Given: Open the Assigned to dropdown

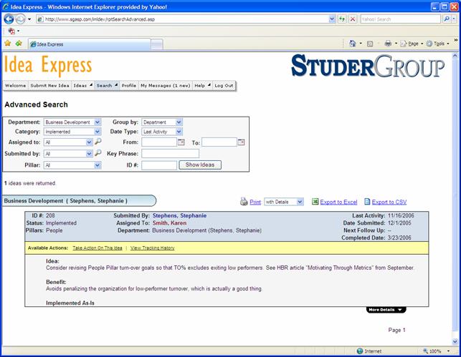Looking at the screenshot, I should [x=68, y=142].
